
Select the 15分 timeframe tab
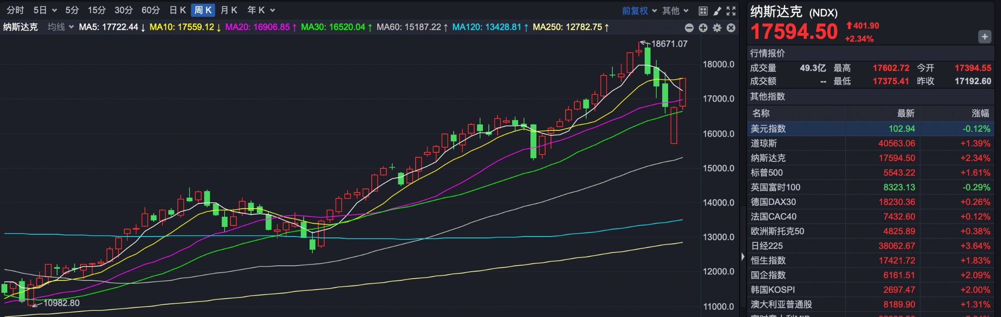96,10
